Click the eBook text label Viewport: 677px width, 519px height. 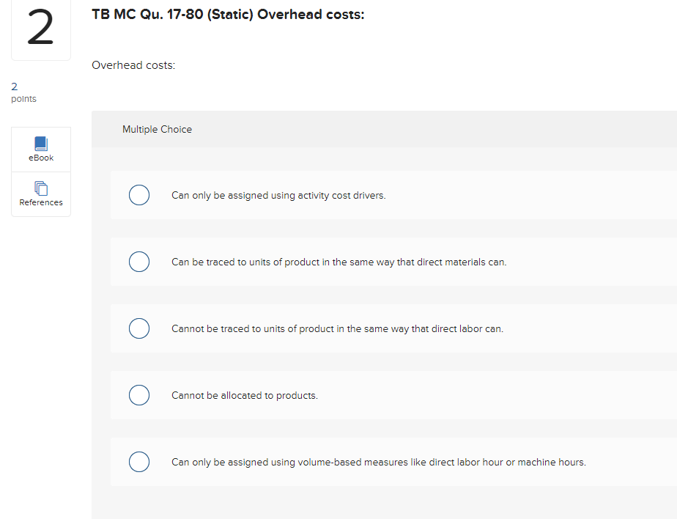click(41, 158)
